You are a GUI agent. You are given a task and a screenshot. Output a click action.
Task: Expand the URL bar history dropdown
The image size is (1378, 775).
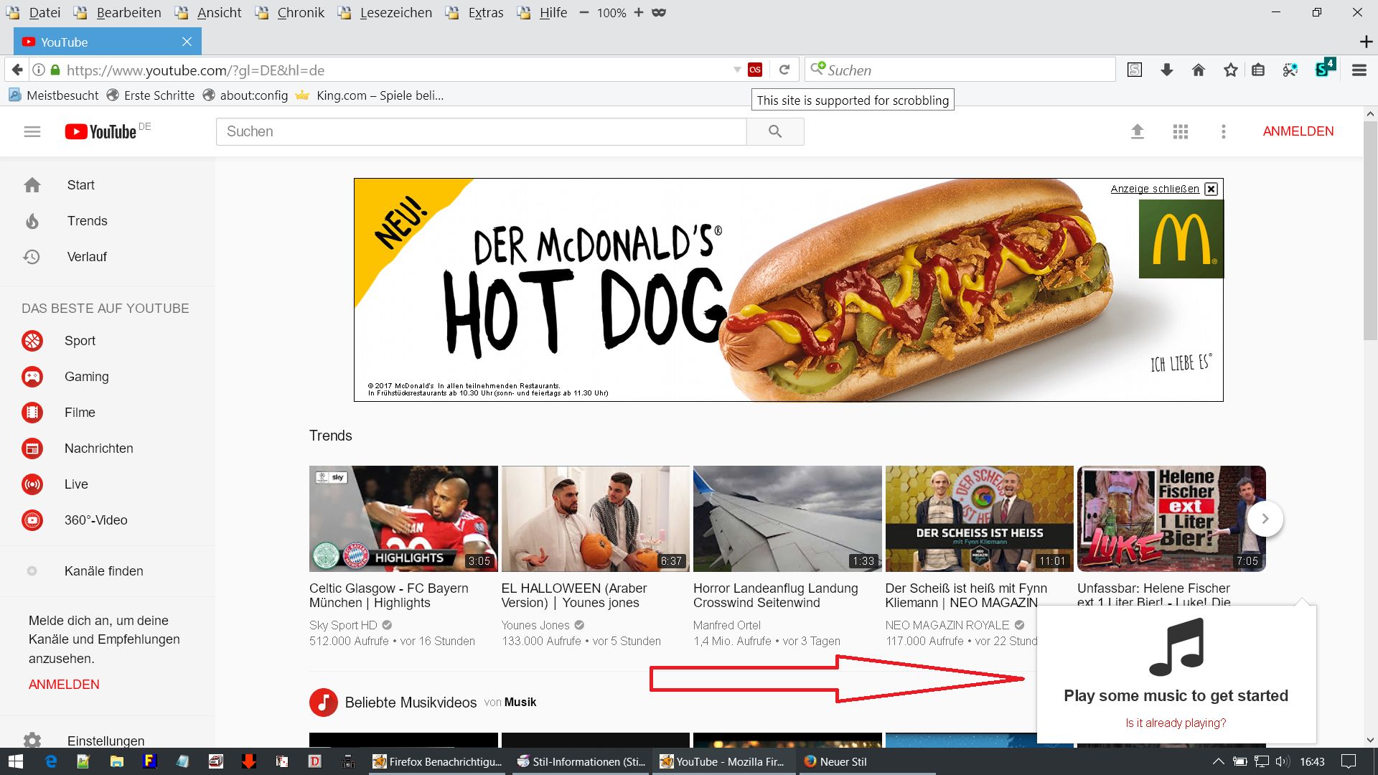[737, 70]
